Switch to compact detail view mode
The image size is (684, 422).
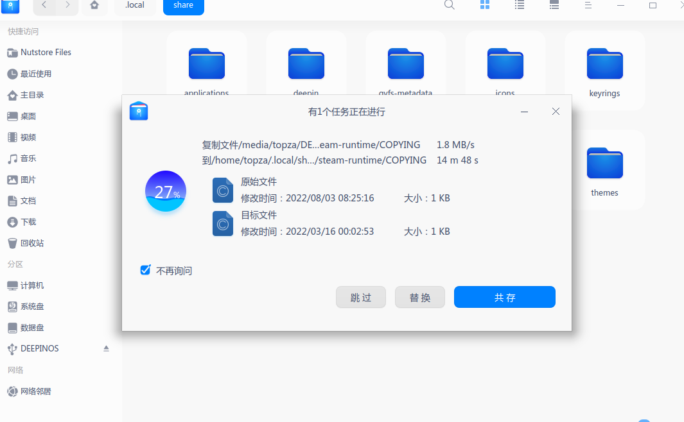coord(554,5)
